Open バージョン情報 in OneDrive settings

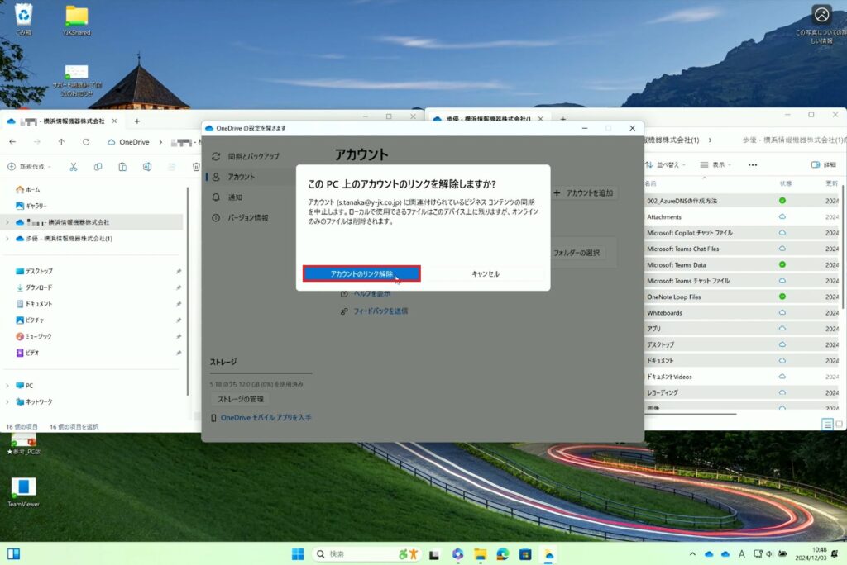[247, 218]
